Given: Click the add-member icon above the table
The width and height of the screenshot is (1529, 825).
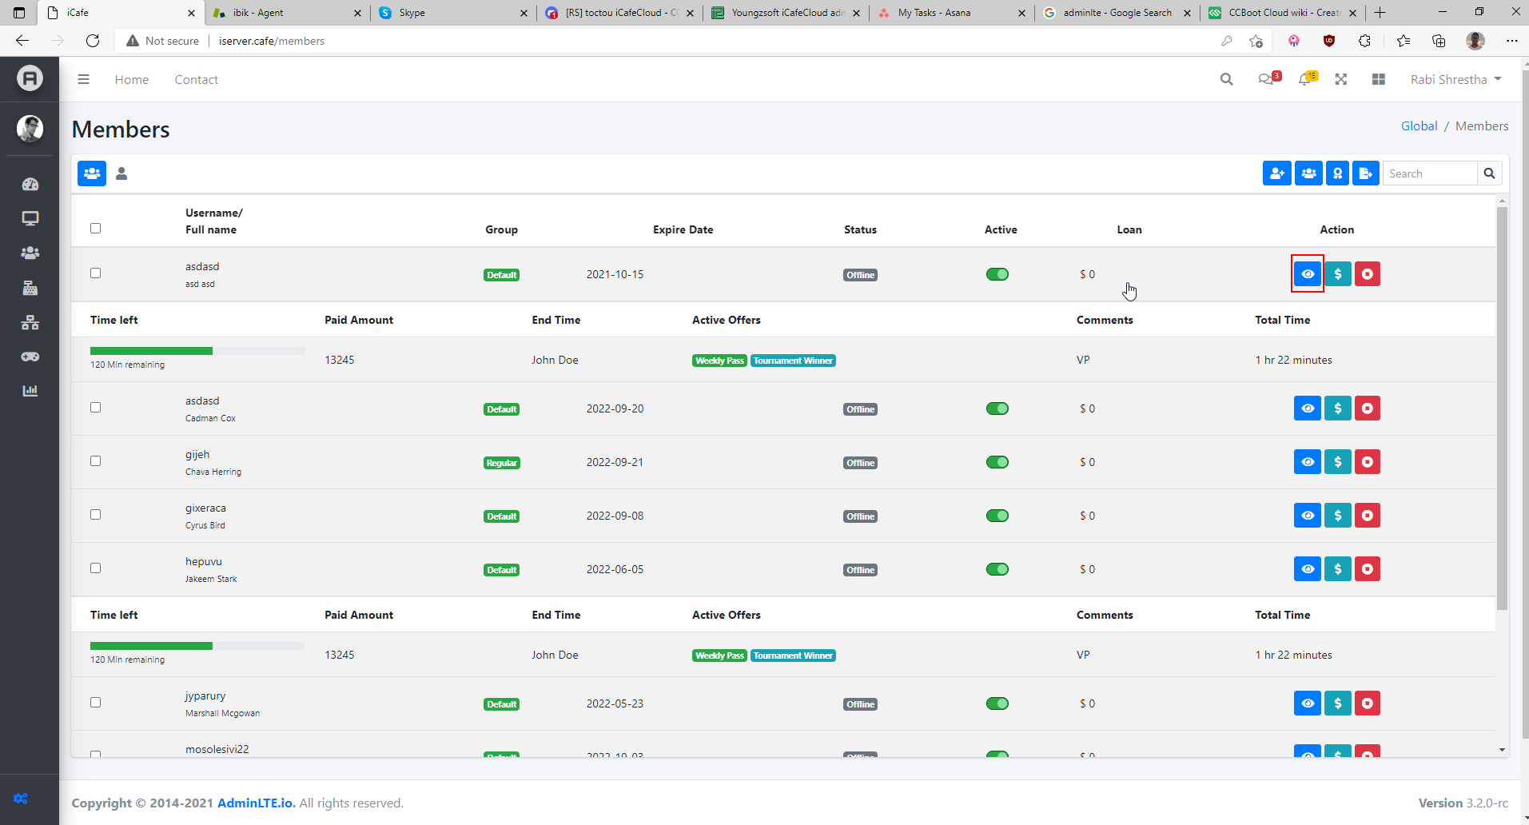Looking at the screenshot, I should [1276, 173].
